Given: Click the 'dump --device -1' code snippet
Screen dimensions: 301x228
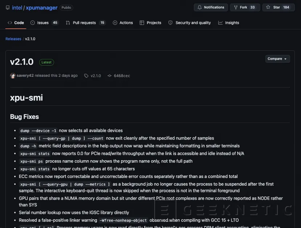Looking at the screenshot, I should pyautogui.click(x=38, y=130).
